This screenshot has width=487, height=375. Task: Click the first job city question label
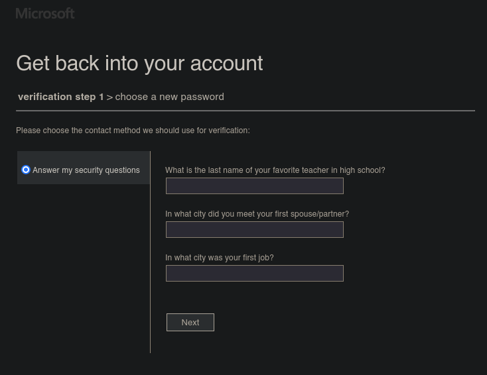[219, 258]
